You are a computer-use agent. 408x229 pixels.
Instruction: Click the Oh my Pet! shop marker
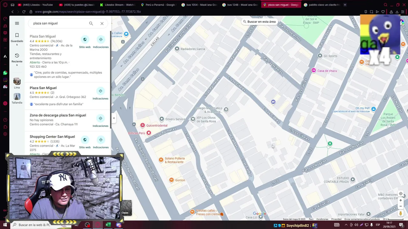coord(374,109)
